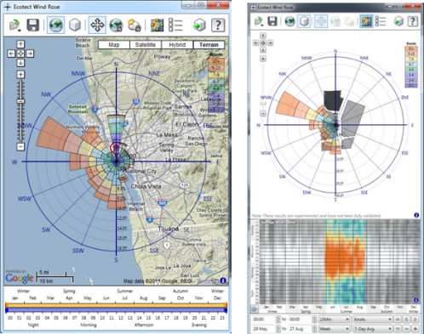Click the legend list icon in left toolbar
The height and width of the screenshot is (334, 424).
click(175, 25)
